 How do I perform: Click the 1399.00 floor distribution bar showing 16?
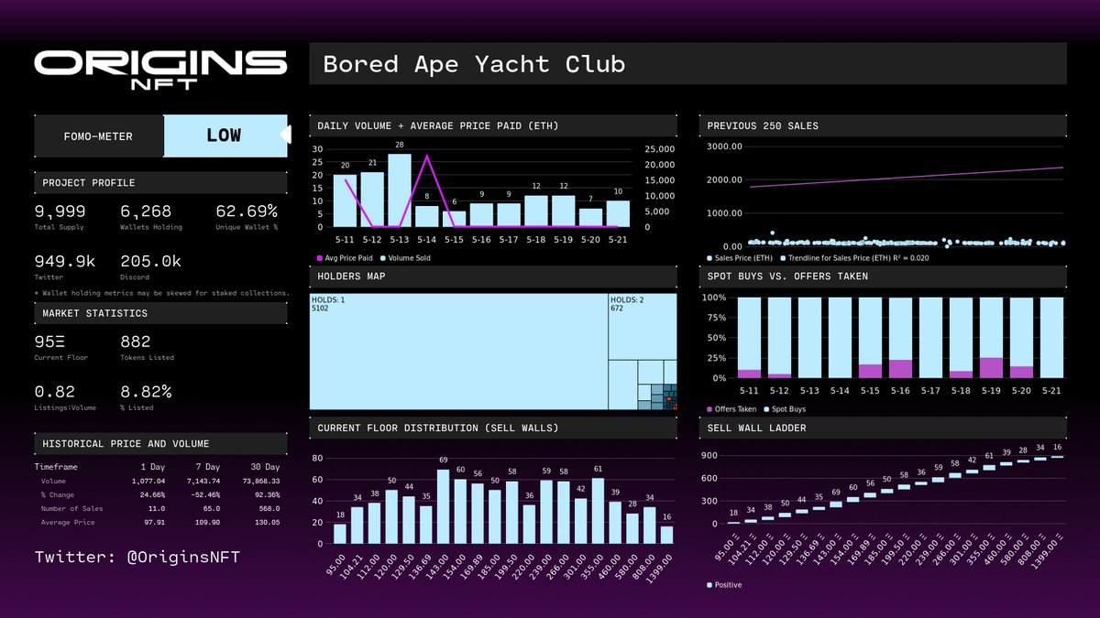(665, 535)
